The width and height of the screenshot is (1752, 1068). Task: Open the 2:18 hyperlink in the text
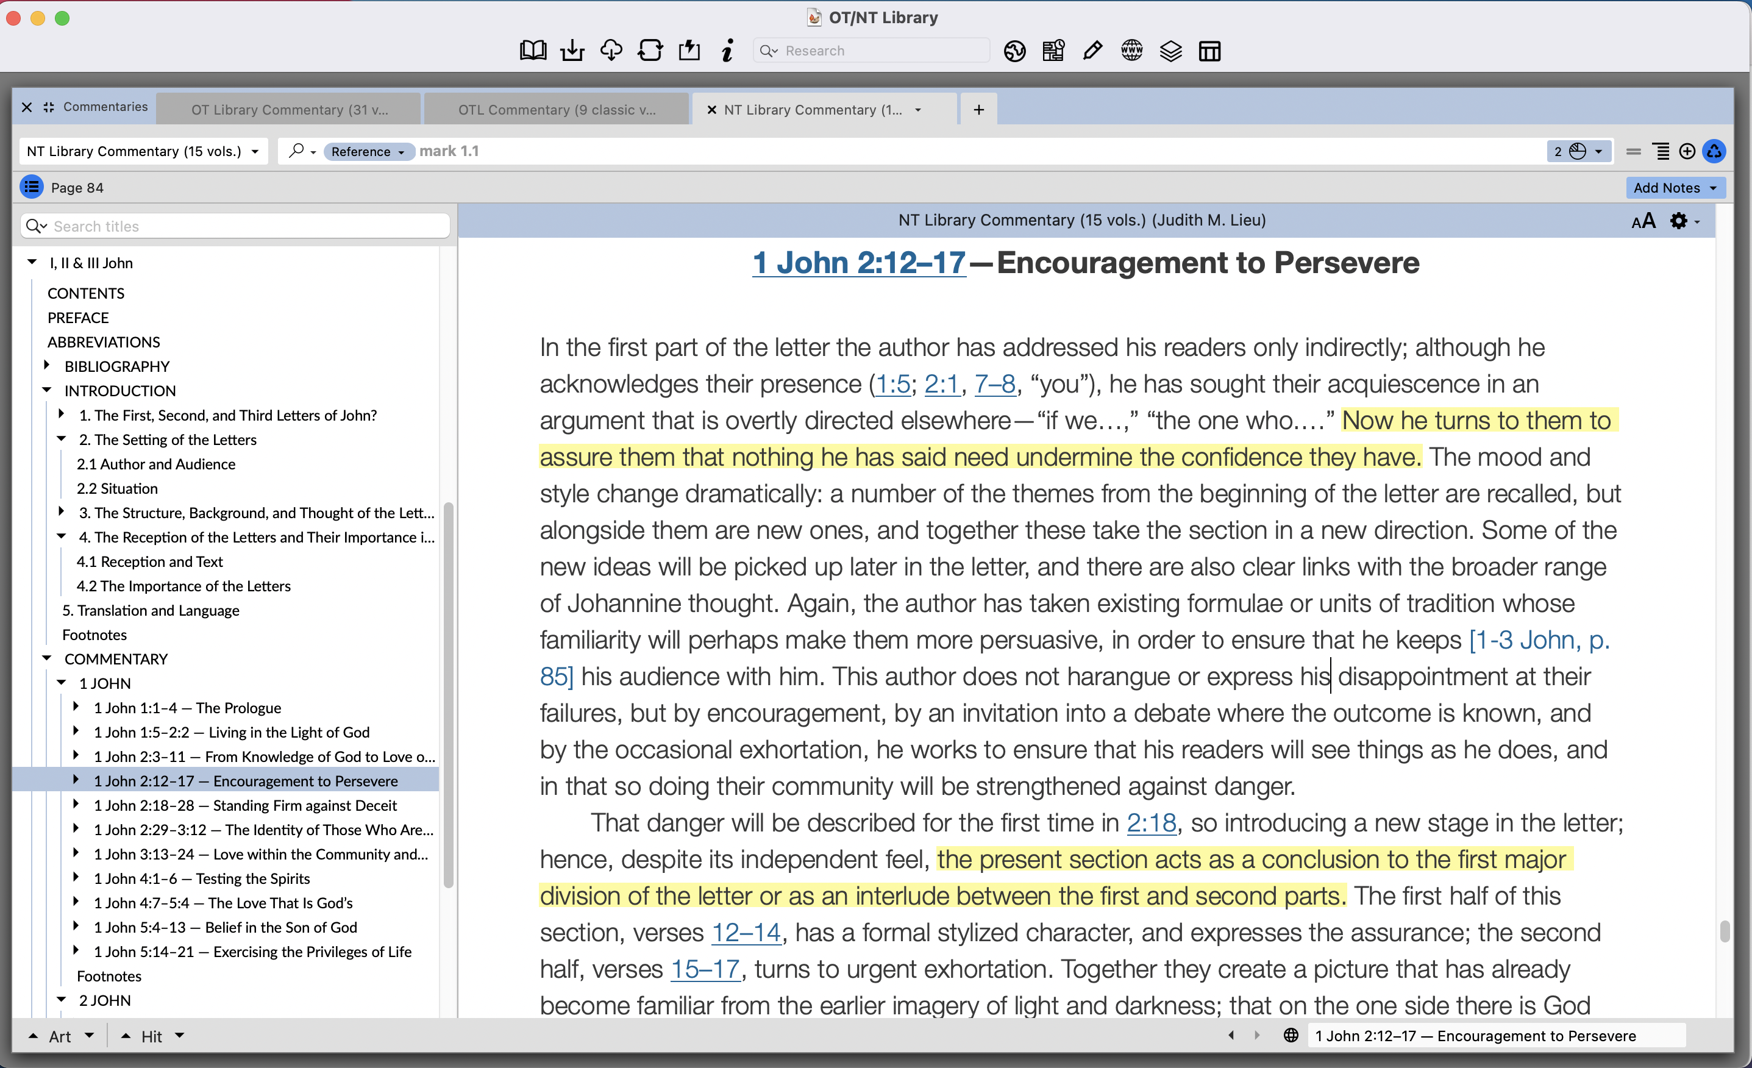click(1151, 823)
